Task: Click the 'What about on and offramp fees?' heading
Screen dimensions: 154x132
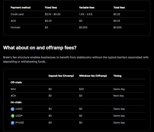Action: pos(40,48)
